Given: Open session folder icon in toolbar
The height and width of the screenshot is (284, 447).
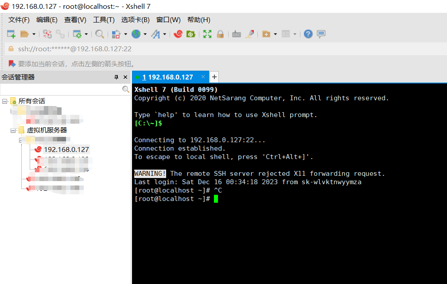Looking at the screenshot, I should pyautogui.click(x=24, y=34).
